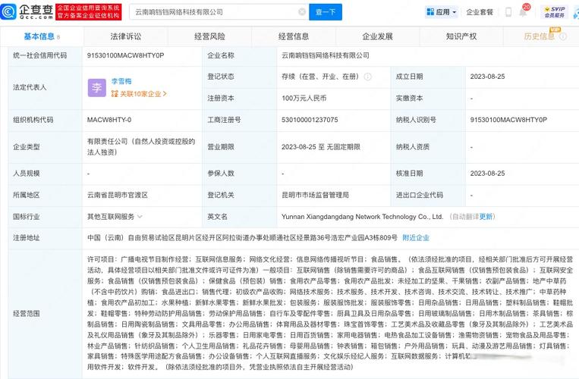Open 关联10家企业 link

pyautogui.click(x=139, y=94)
